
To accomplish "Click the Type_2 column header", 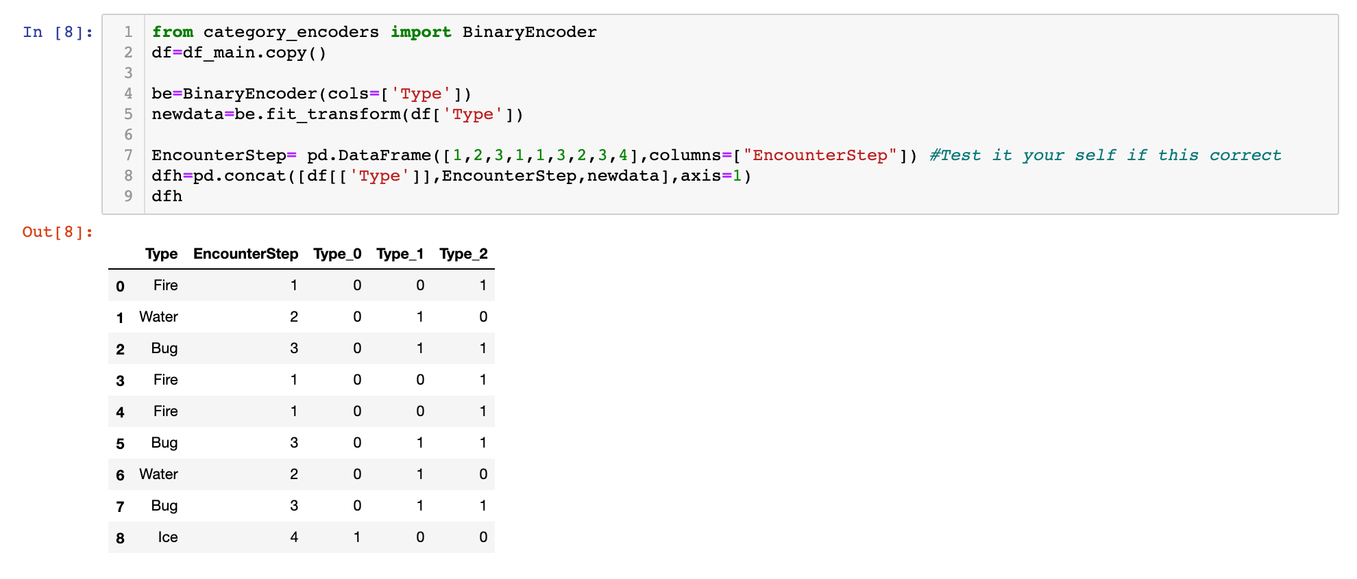I will (x=463, y=254).
